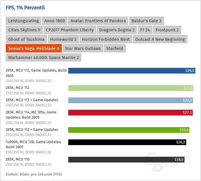201x181 pixels.
Task: Switch to the Starfield tab
Action: 115,48
